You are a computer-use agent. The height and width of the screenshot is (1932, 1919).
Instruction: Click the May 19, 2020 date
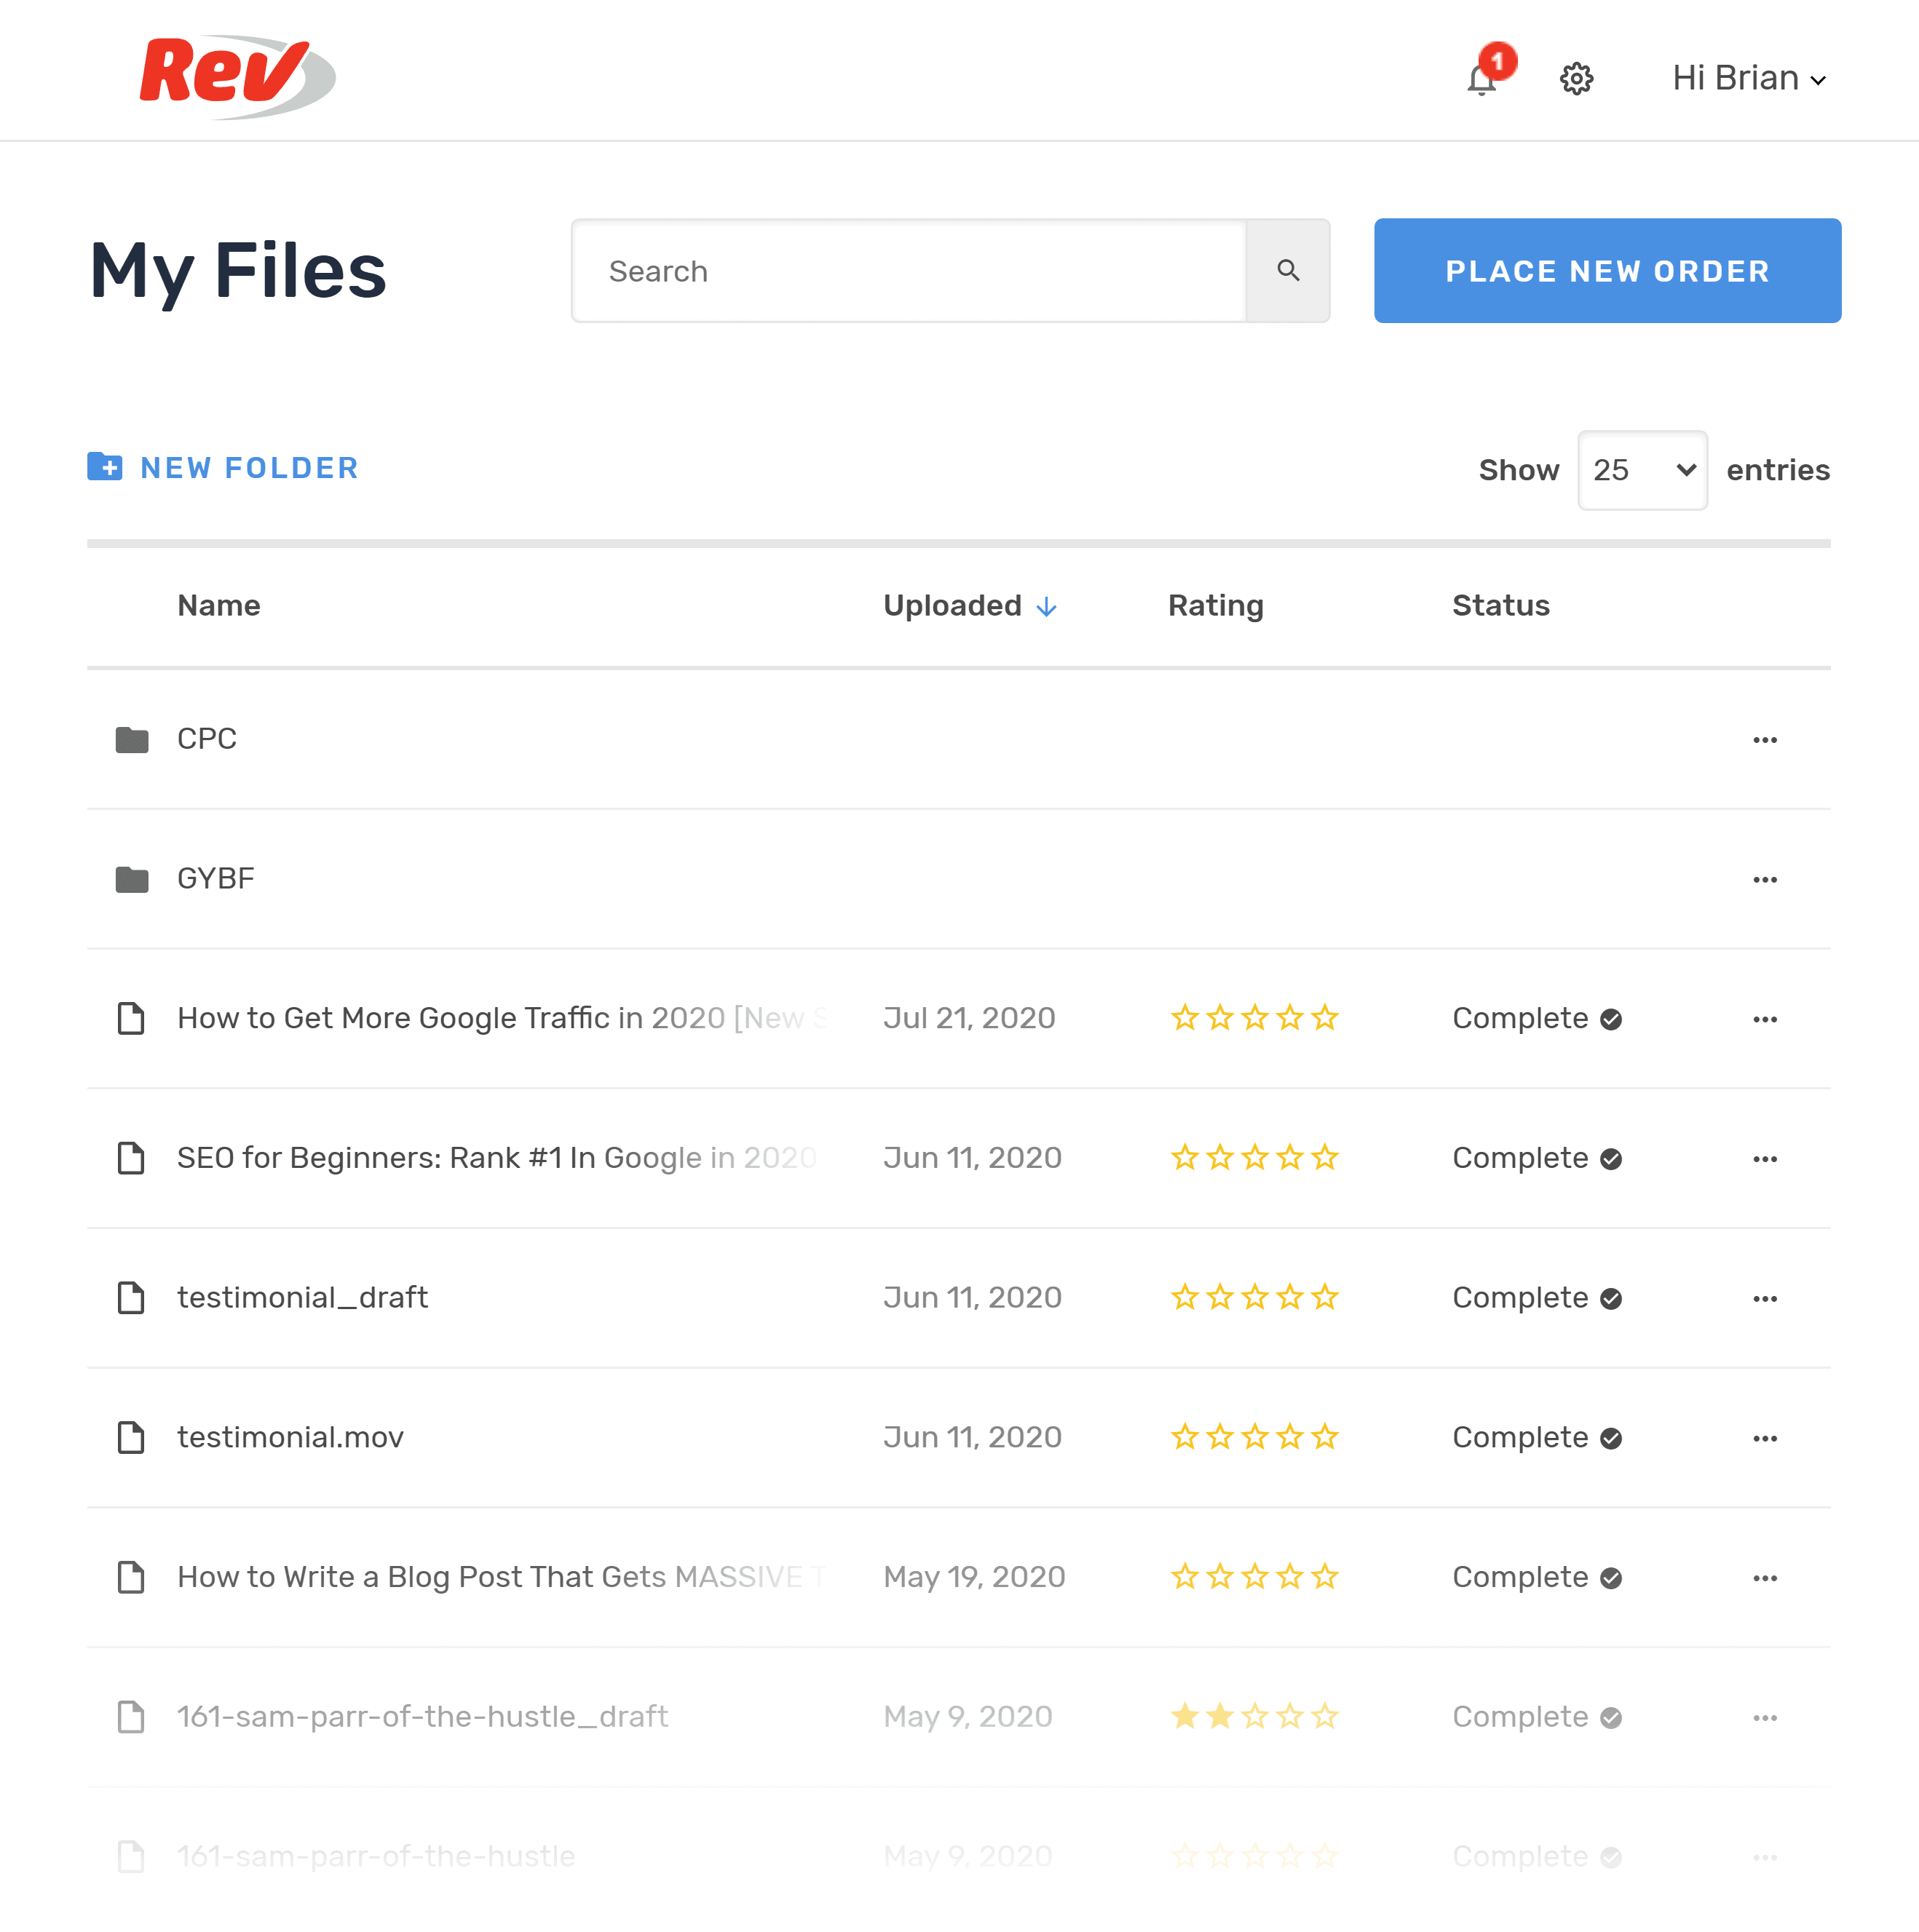click(x=975, y=1578)
